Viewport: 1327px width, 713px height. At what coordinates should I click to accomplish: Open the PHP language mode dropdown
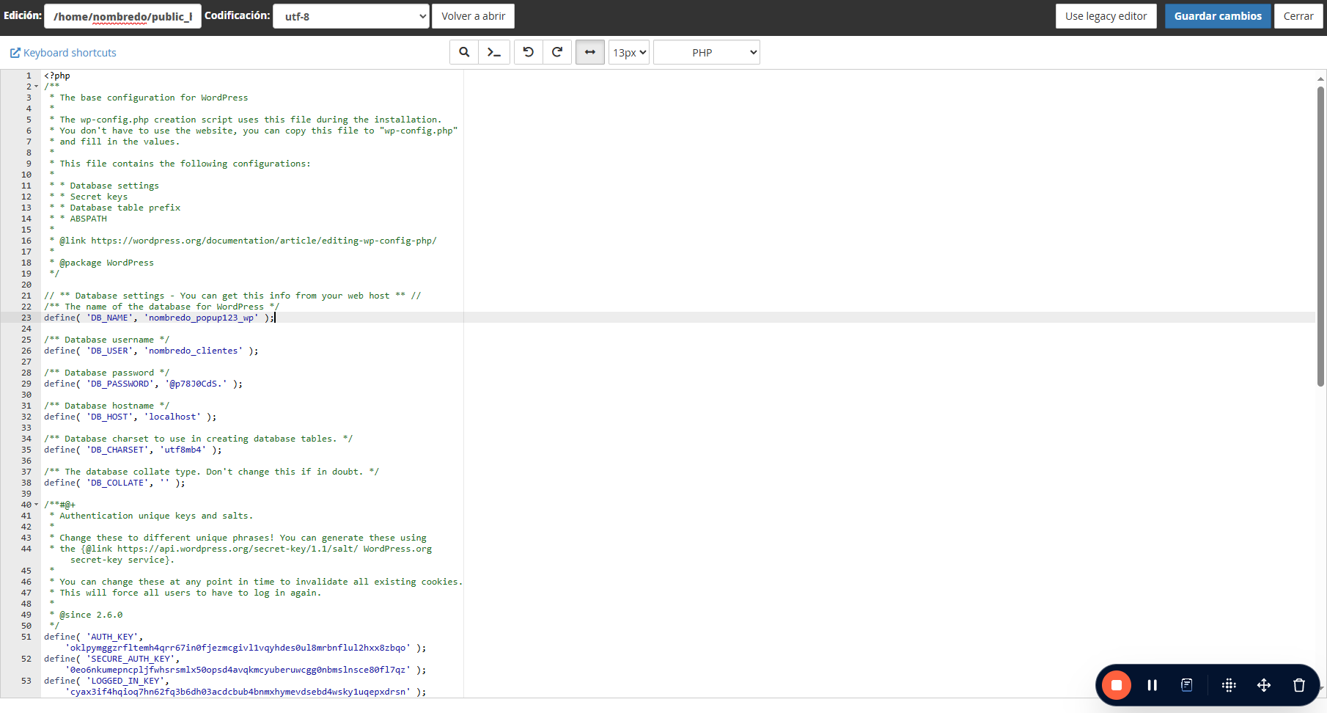[707, 52]
